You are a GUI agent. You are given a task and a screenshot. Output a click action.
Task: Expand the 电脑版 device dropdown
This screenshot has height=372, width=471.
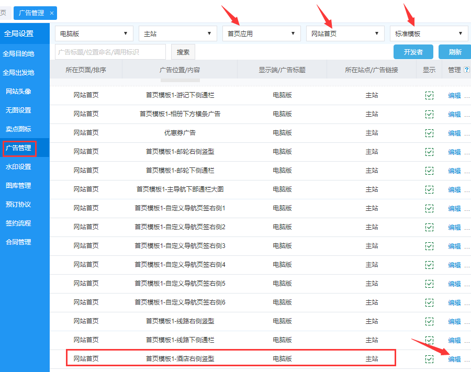[94, 33]
